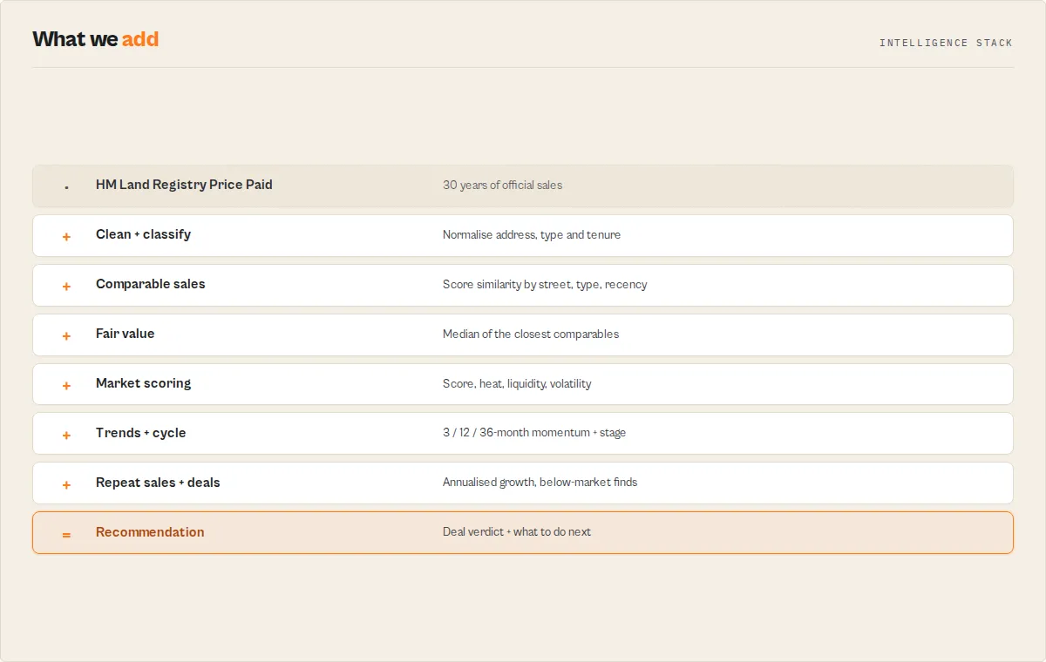Click the plus icon beside Trends + cycle
The height and width of the screenshot is (662, 1046).
pos(66,435)
